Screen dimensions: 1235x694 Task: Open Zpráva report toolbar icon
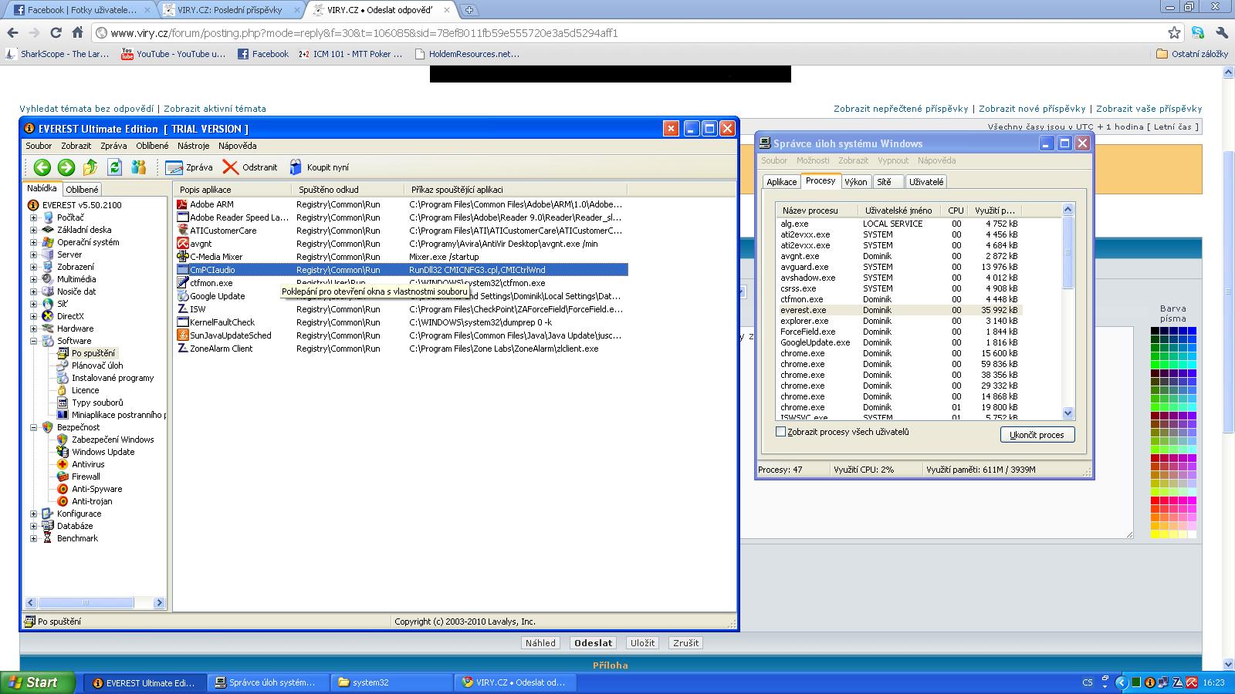pyautogui.click(x=174, y=167)
